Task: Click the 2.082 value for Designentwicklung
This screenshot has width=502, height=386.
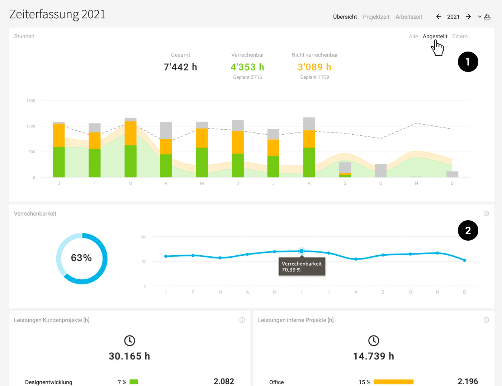Action: (224, 381)
